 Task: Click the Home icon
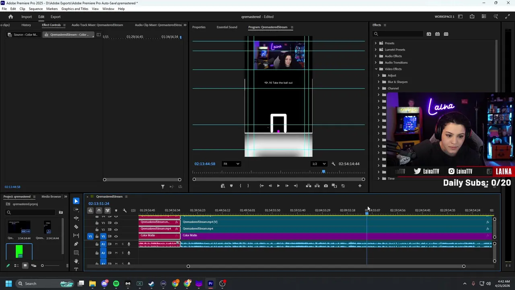[x=11, y=17]
